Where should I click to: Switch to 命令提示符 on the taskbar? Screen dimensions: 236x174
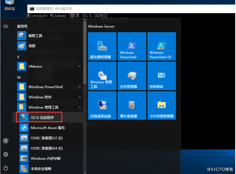[53, 8]
